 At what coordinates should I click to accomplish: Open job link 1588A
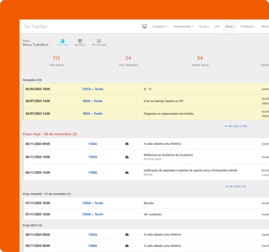[92, 173]
